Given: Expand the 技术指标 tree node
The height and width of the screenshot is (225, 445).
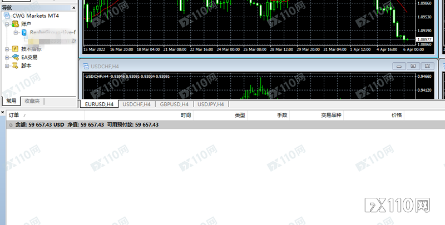Looking at the screenshot, I should tap(7, 49).
